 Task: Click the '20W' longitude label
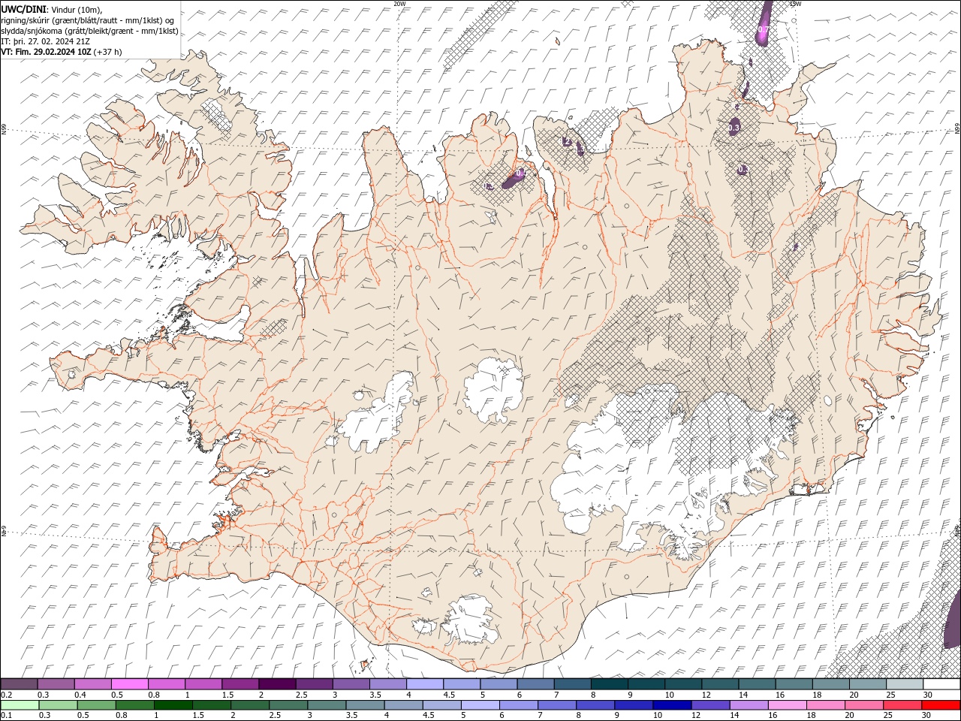(x=399, y=4)
